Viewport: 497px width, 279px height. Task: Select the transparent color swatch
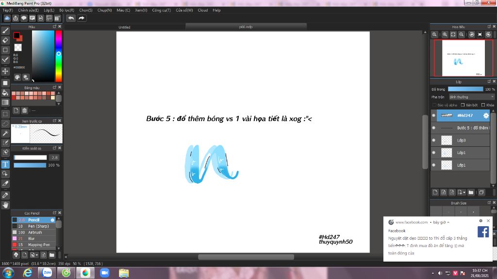[18, 47]
